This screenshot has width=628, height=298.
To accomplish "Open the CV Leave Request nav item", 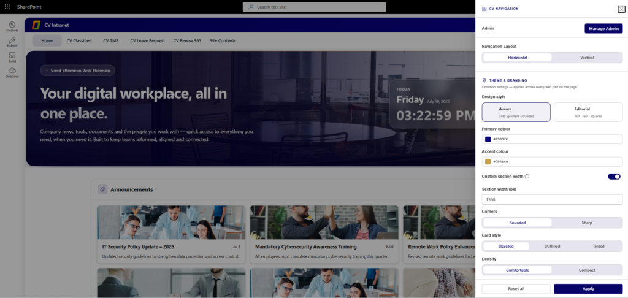I will [x=147, y=40].
